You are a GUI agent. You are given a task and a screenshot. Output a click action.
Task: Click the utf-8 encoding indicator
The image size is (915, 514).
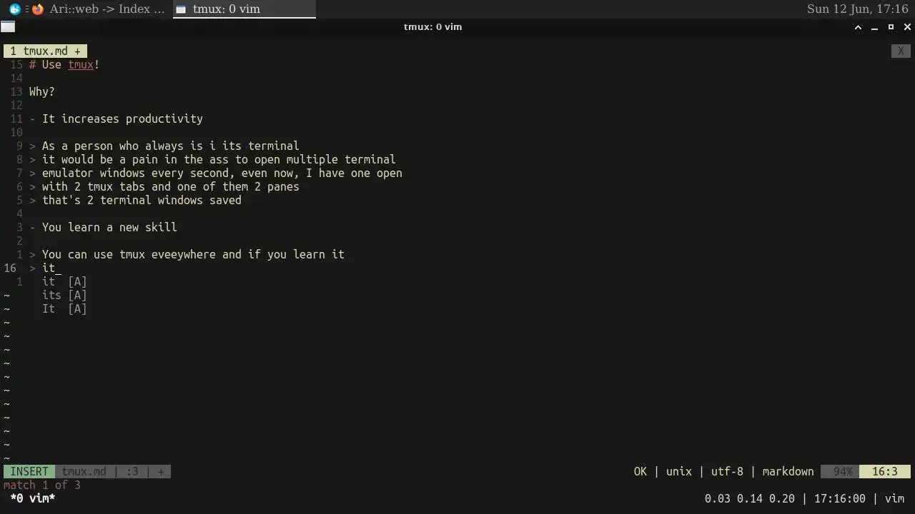(727, 472)
